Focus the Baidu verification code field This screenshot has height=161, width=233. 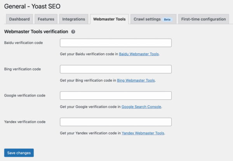tap(116, 43)
